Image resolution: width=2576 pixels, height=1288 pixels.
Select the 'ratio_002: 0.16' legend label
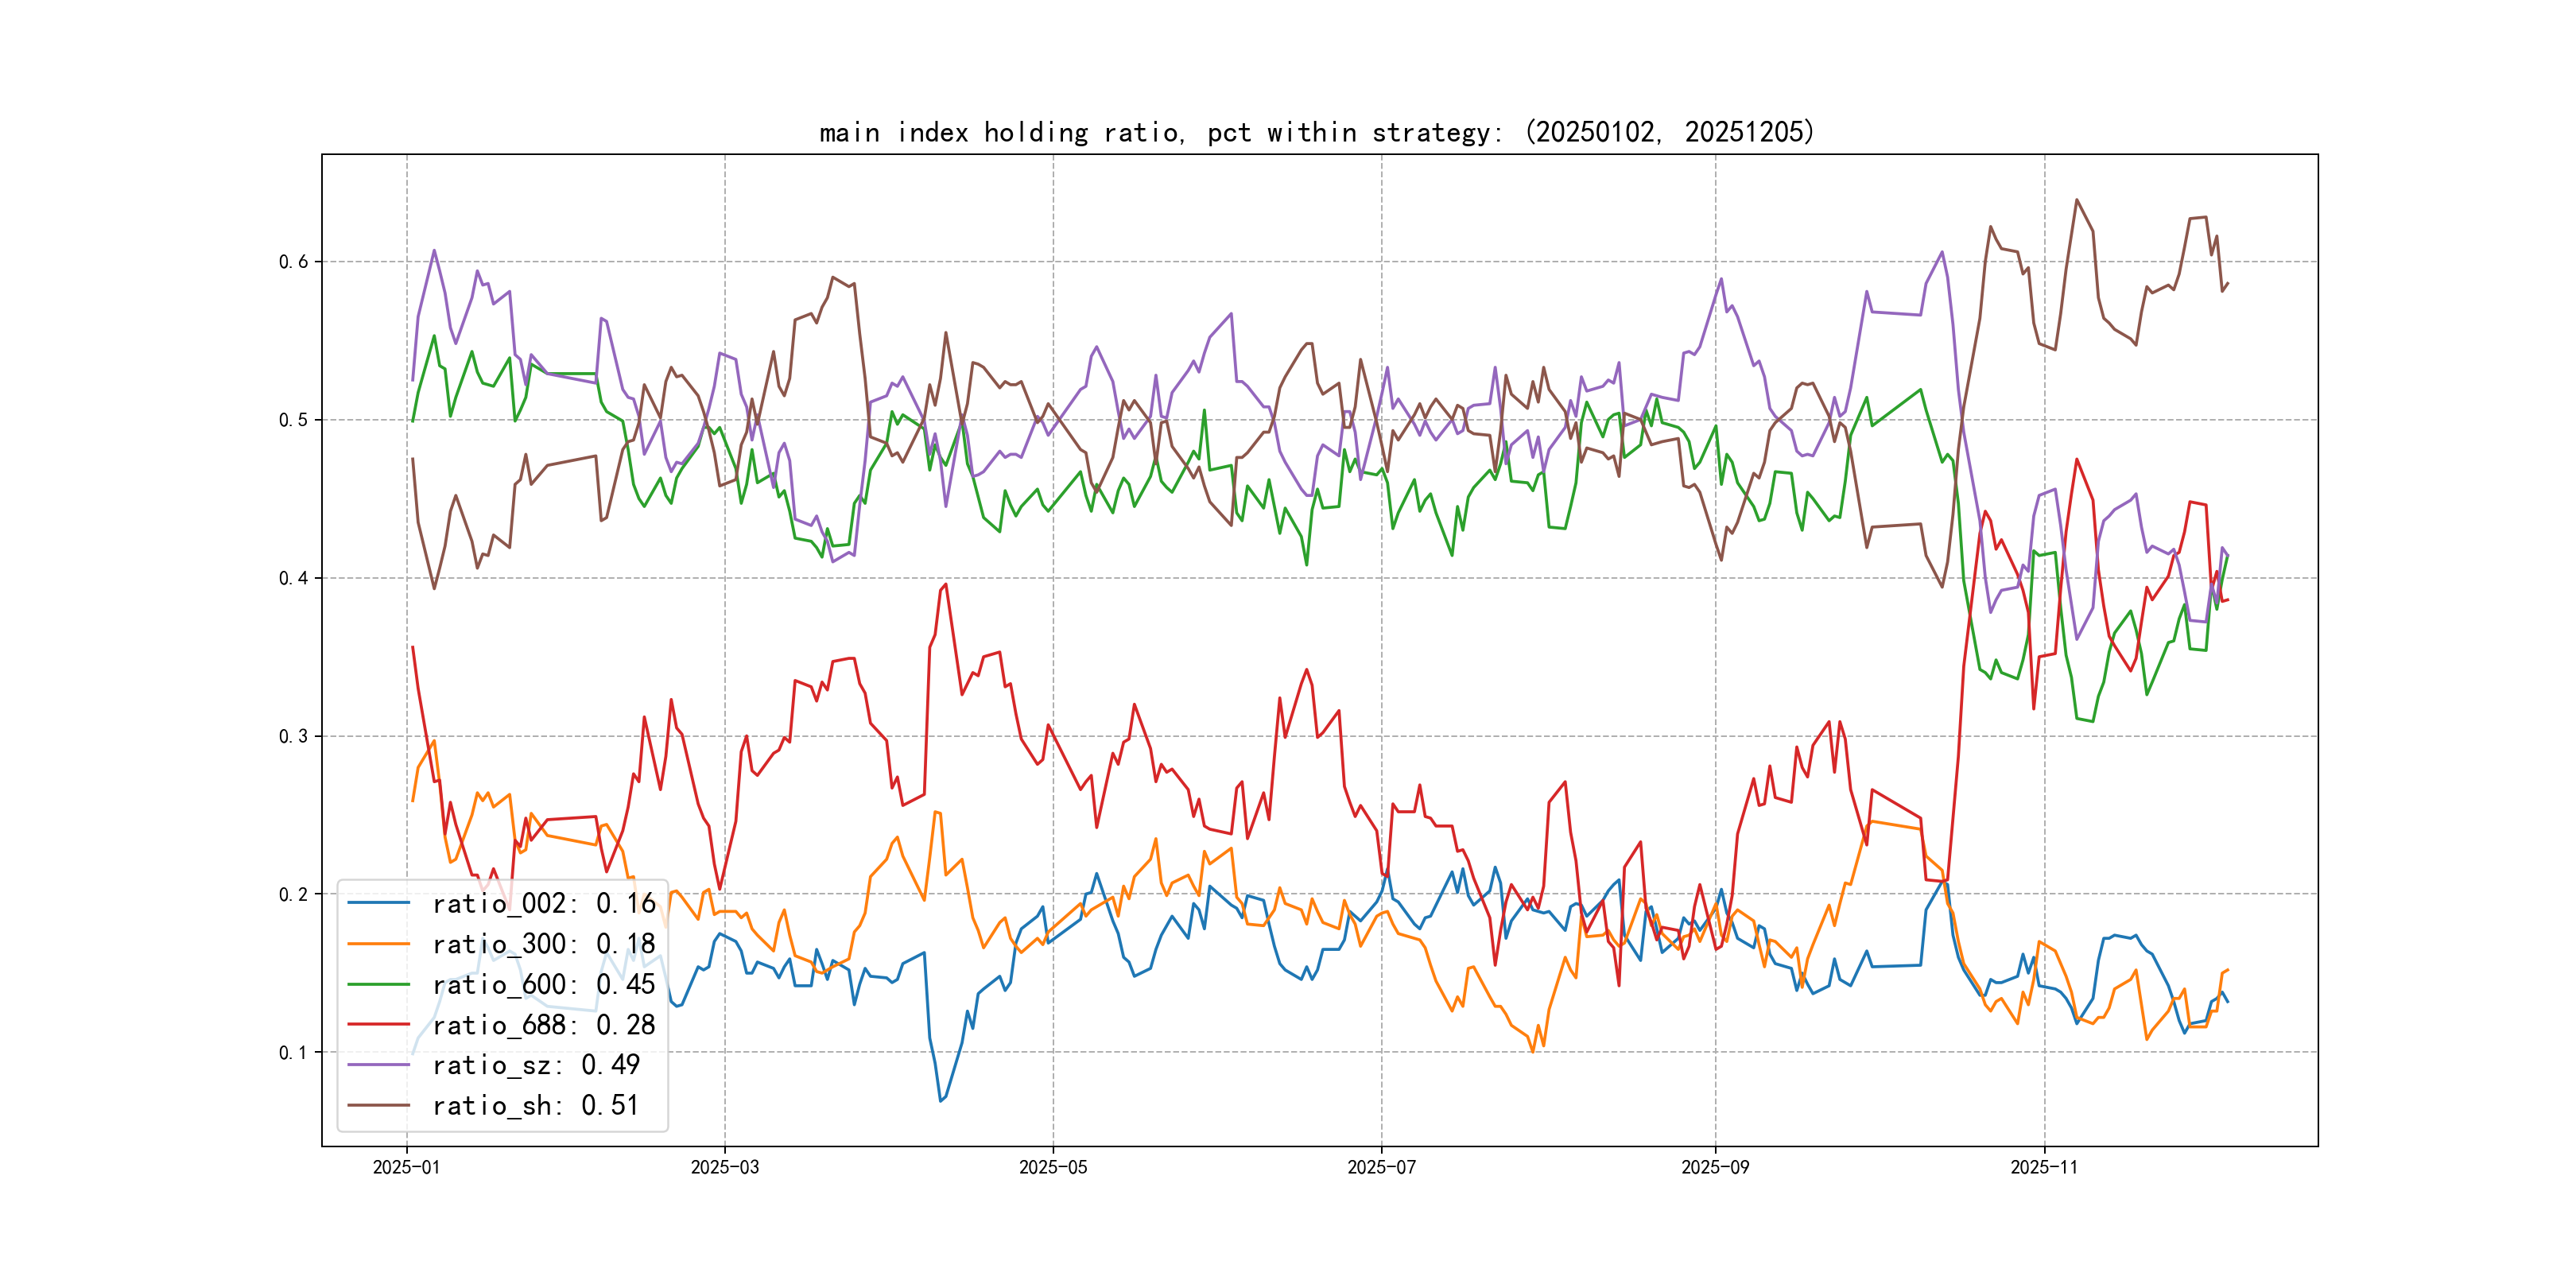point(543,903)
